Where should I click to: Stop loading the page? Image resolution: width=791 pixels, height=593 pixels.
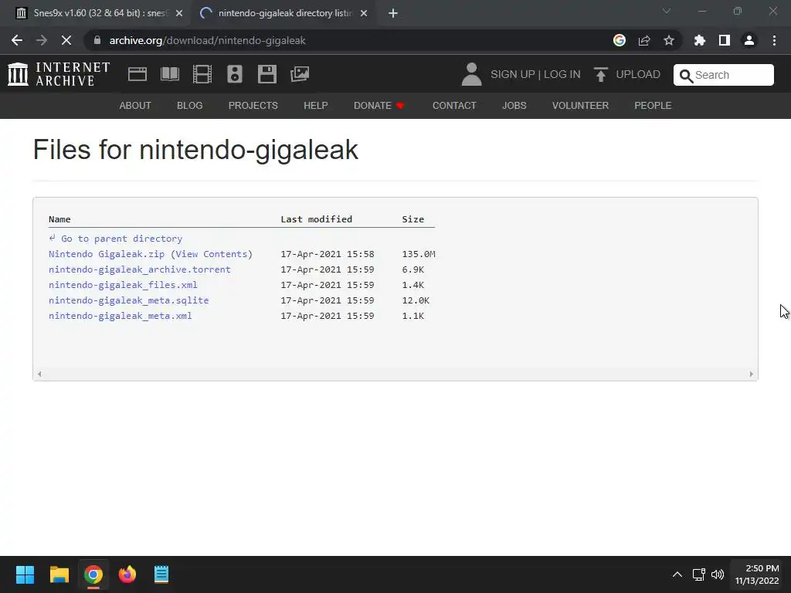tap(66, 40)
